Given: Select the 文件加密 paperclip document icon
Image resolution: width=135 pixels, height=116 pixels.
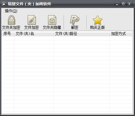Looking at the screenshot, I should (x=32, y=20).
